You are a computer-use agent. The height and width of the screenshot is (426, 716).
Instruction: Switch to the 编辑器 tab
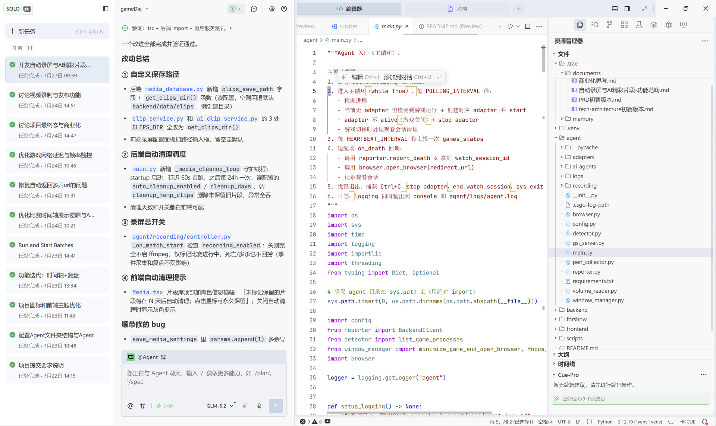349,9
